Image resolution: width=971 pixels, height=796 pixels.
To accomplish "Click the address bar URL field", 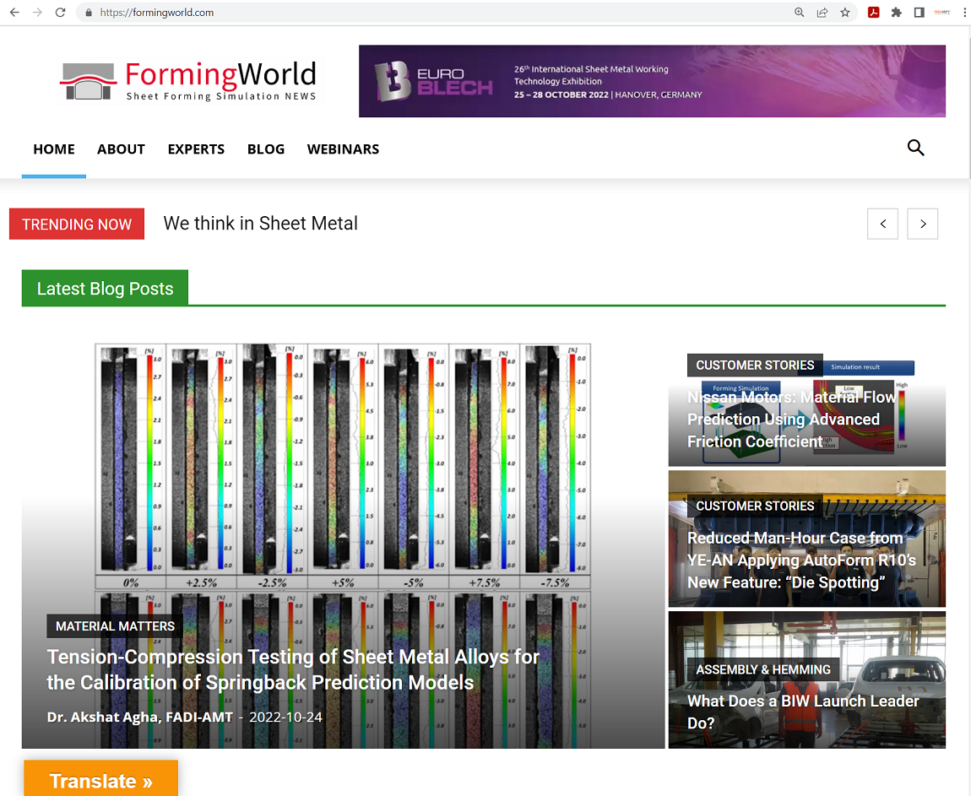I will click(422, 13).
